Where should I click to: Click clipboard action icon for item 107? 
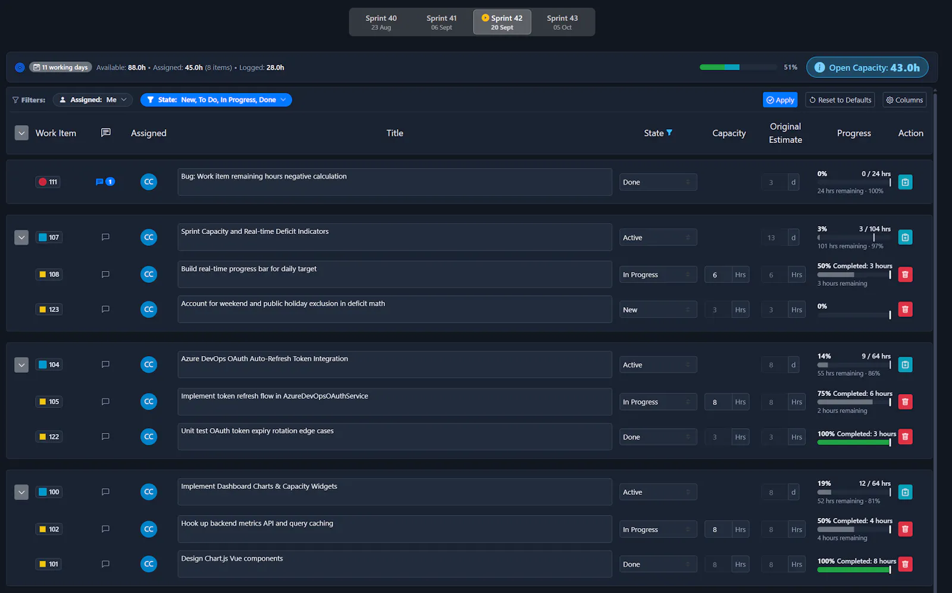tap(905, 238)
